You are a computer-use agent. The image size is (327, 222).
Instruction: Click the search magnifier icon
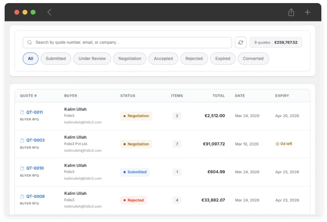(x=29, y=43)
